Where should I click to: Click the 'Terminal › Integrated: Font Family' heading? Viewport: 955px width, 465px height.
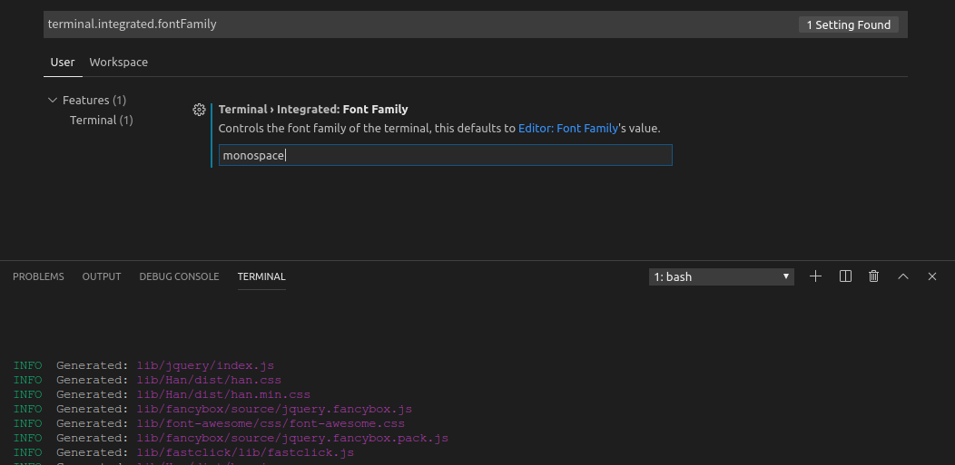[x=313, y=110]
